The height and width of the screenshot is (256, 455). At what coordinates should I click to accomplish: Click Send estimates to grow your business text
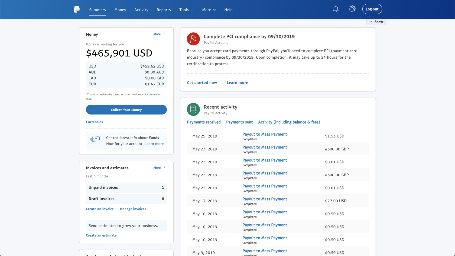(x=123, y=226)
